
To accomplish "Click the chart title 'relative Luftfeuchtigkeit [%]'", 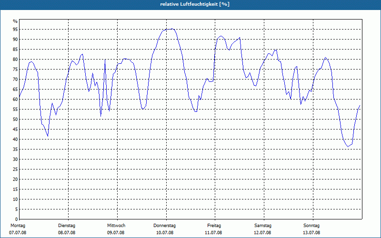I will (195, 4).
